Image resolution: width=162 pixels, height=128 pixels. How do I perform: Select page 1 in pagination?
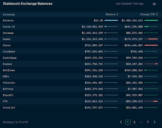click(x=128, y=122)
